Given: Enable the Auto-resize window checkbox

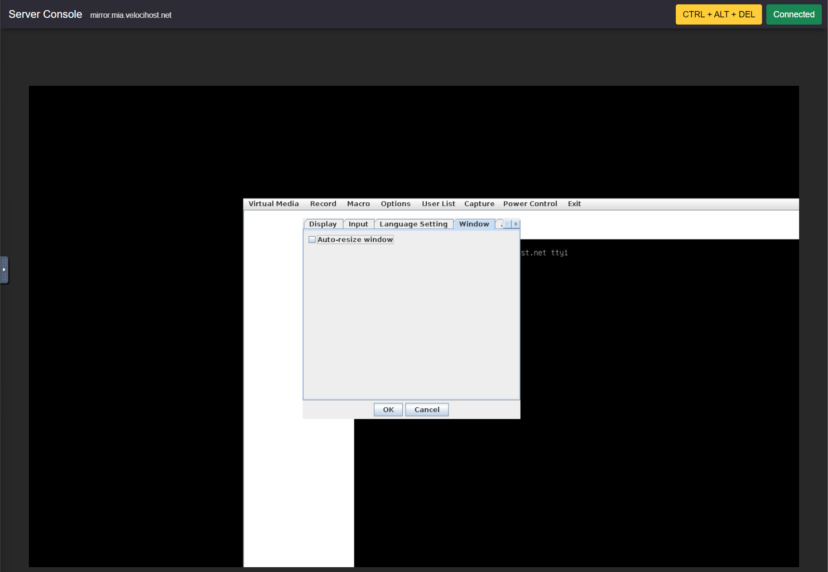Looking at the screenshot, I should coord(312,239).
